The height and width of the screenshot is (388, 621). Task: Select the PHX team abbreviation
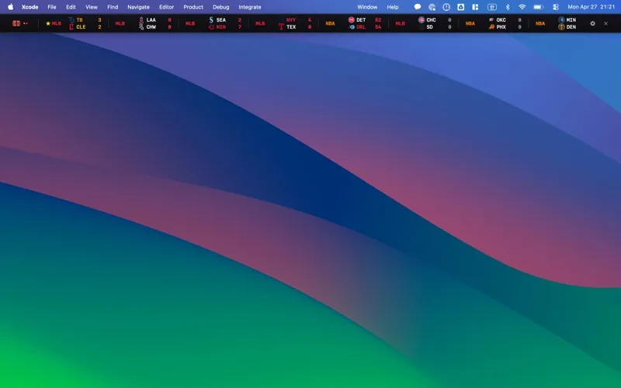coord(501,27)
